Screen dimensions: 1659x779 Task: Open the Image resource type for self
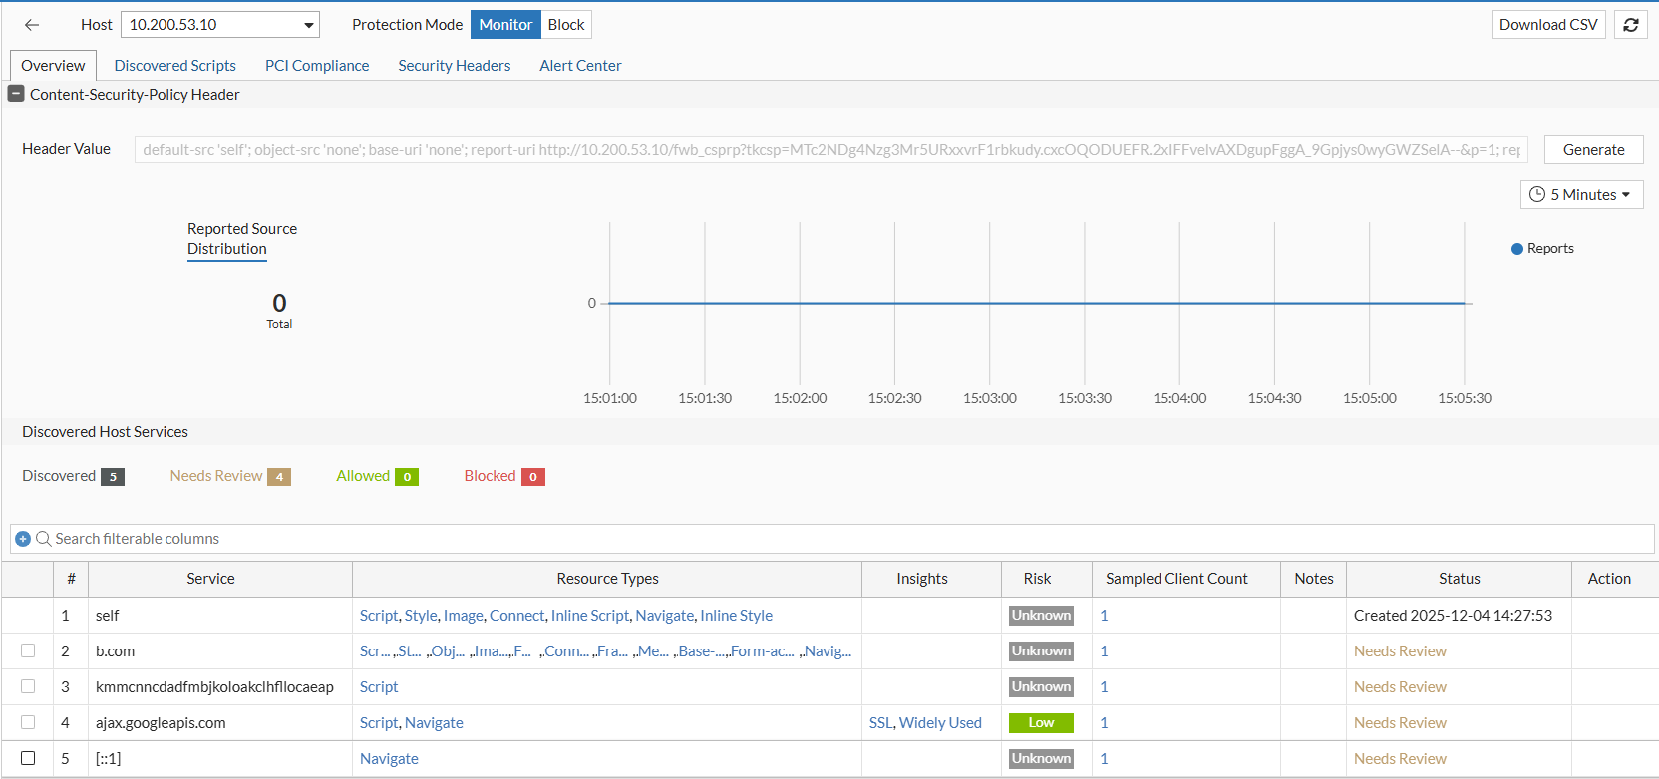coord(464,616)
